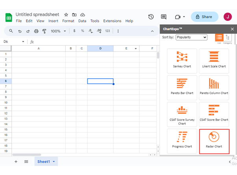Viewport: 237px width, 175px height.
Task: Search the menus magnifier icon
Action: (x=11, y=31)
